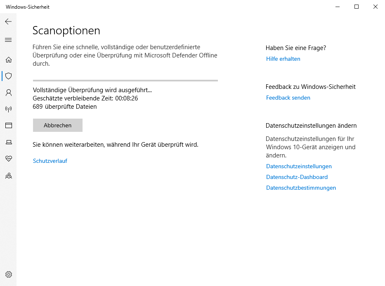Click the Hilfe erhalten link

click(x=283, y=59)
